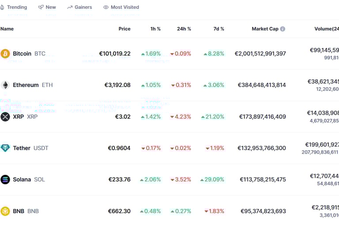The image size is (339, 226).
Task: Click Solana 7d change 29.09%
Action: tap(212, 180)
